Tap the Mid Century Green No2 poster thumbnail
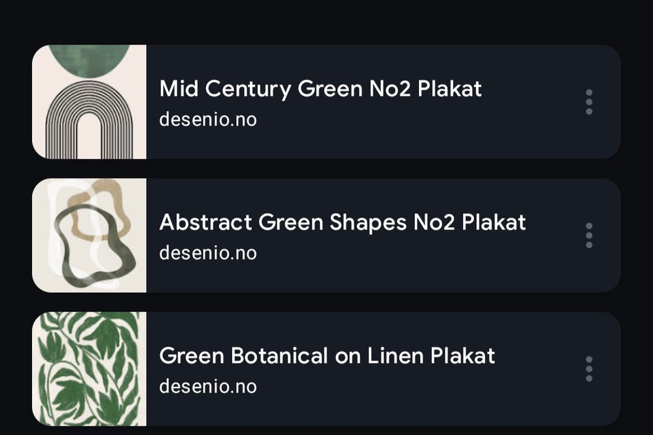This screenshot has width=653, height=435. tap(89, 102)
